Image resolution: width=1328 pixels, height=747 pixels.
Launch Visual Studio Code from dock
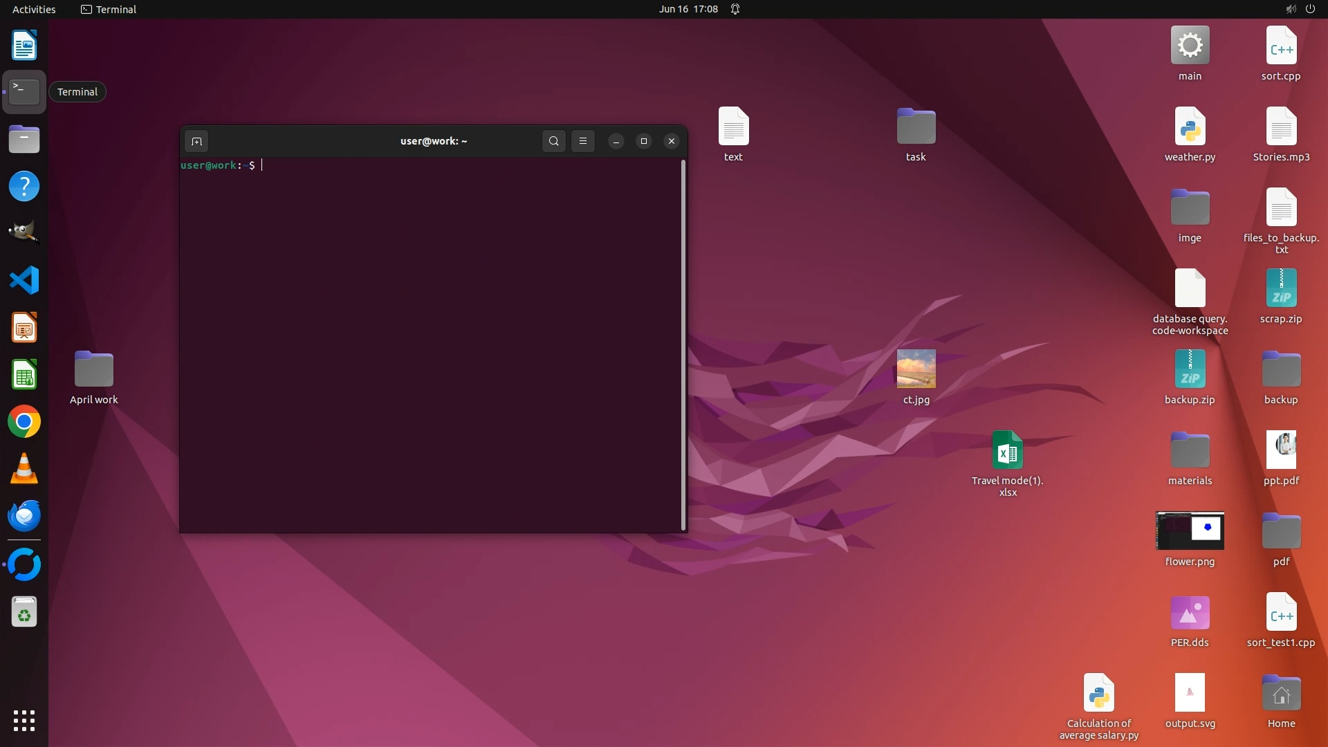(24, 281)
